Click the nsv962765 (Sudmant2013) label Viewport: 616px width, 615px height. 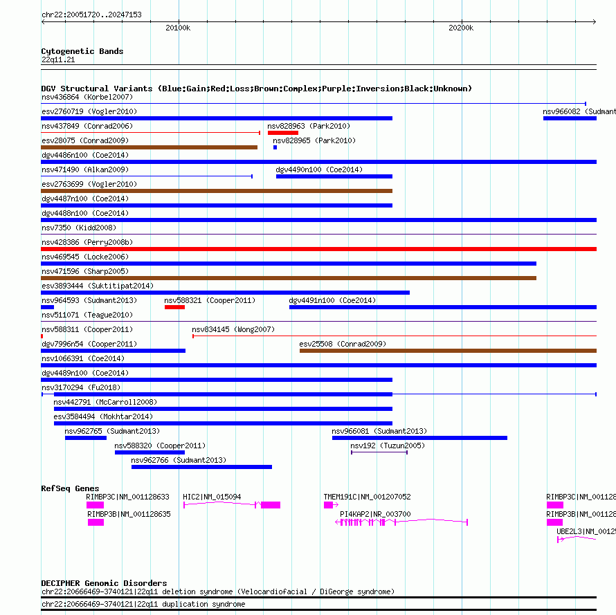(x=112, y=431)
